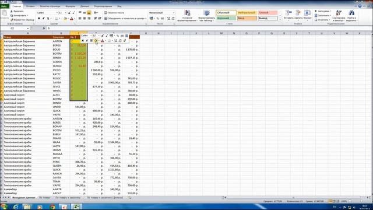Open Format as Table (Форматировать как таблицу)
This screenshot has height=210, width=373.
(x=206, y=16)
